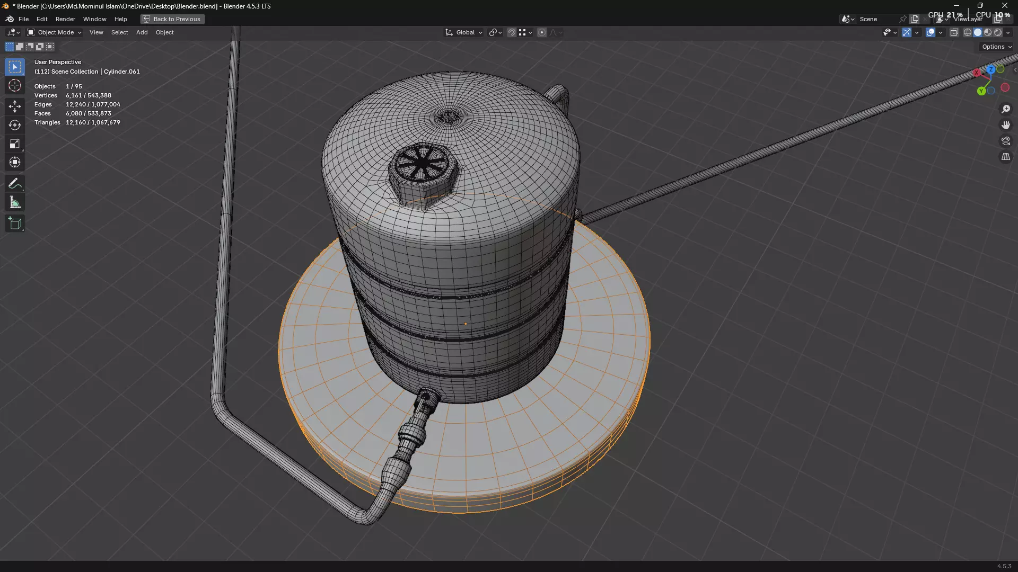Open the viewport Add menu
1018x572 pixels.
pyautogui.click(x=142, y=32)
